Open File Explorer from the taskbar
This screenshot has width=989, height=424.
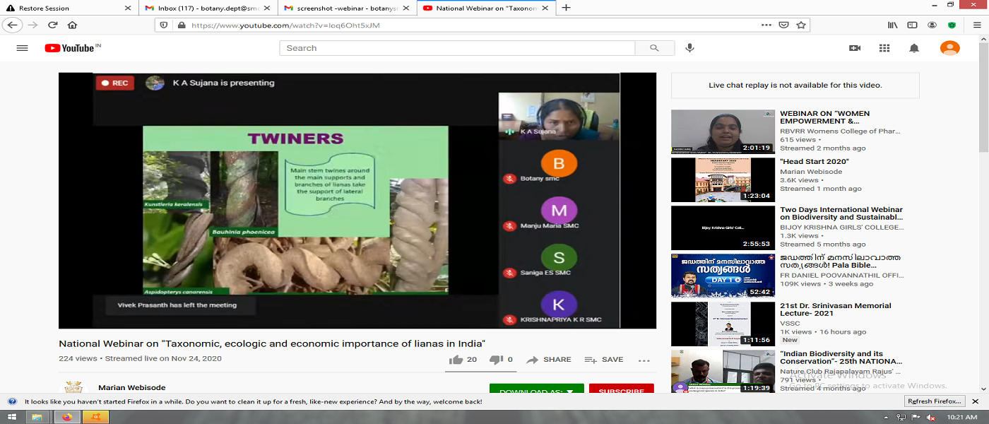tap(39, 417)
